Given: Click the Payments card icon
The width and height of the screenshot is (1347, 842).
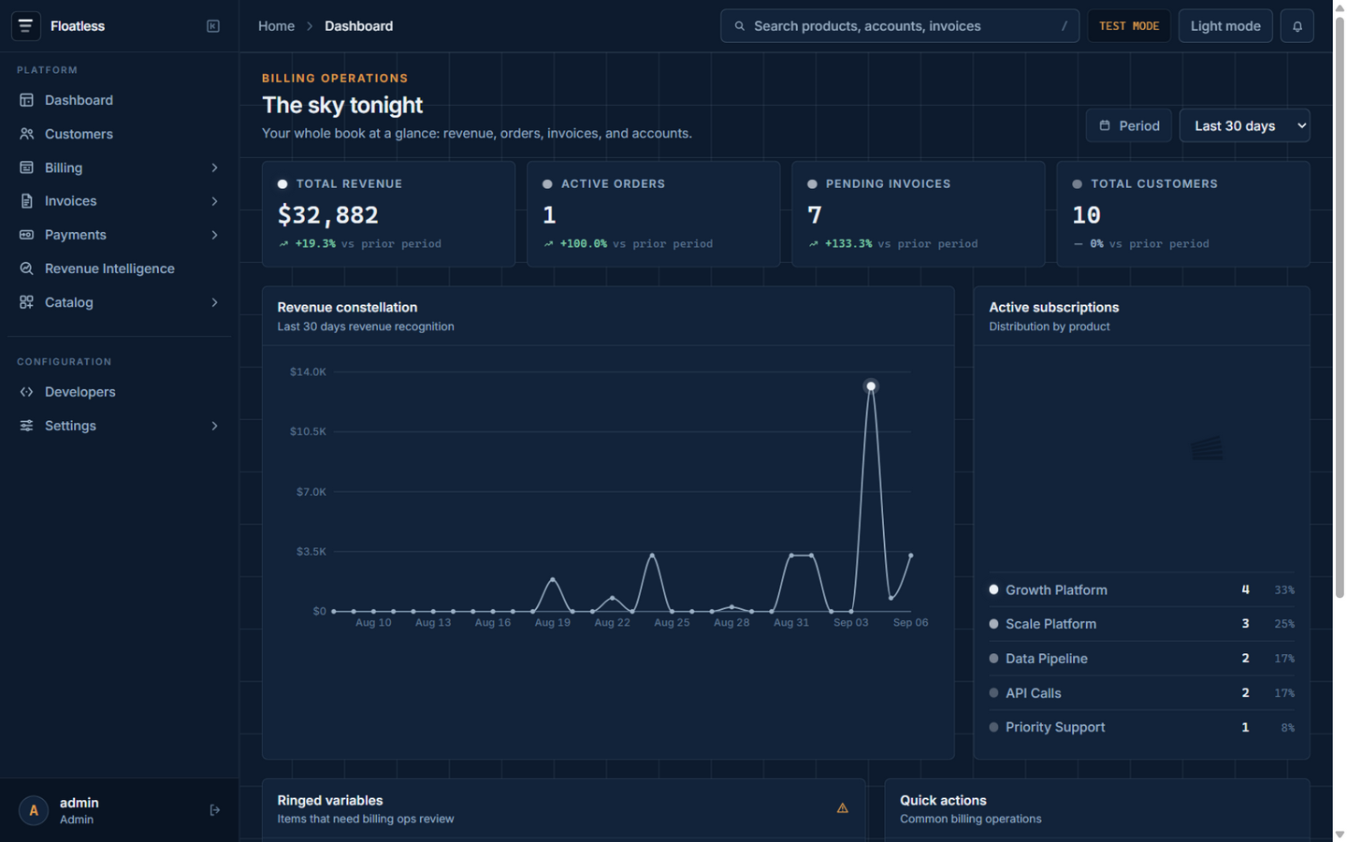Looking at the screenshot, I should tap(26, 235).
